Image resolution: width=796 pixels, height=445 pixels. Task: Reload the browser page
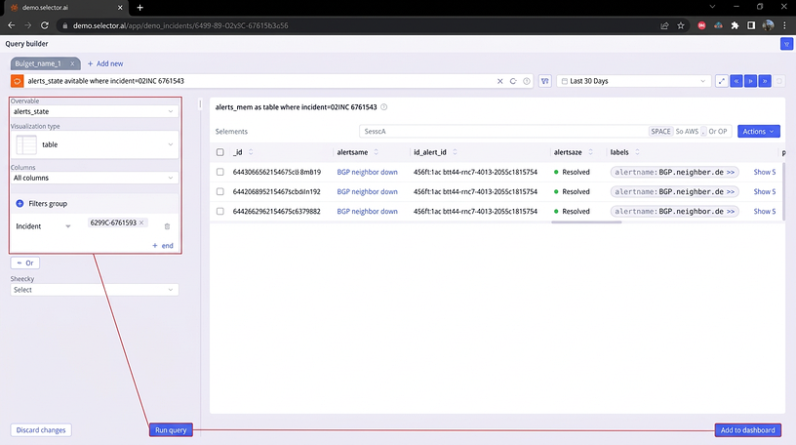click(45, 25)
